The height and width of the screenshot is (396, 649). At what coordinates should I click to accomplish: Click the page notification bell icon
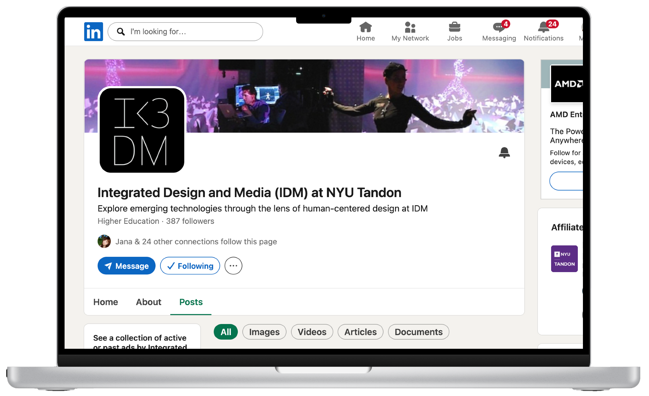tap(504, 152)
